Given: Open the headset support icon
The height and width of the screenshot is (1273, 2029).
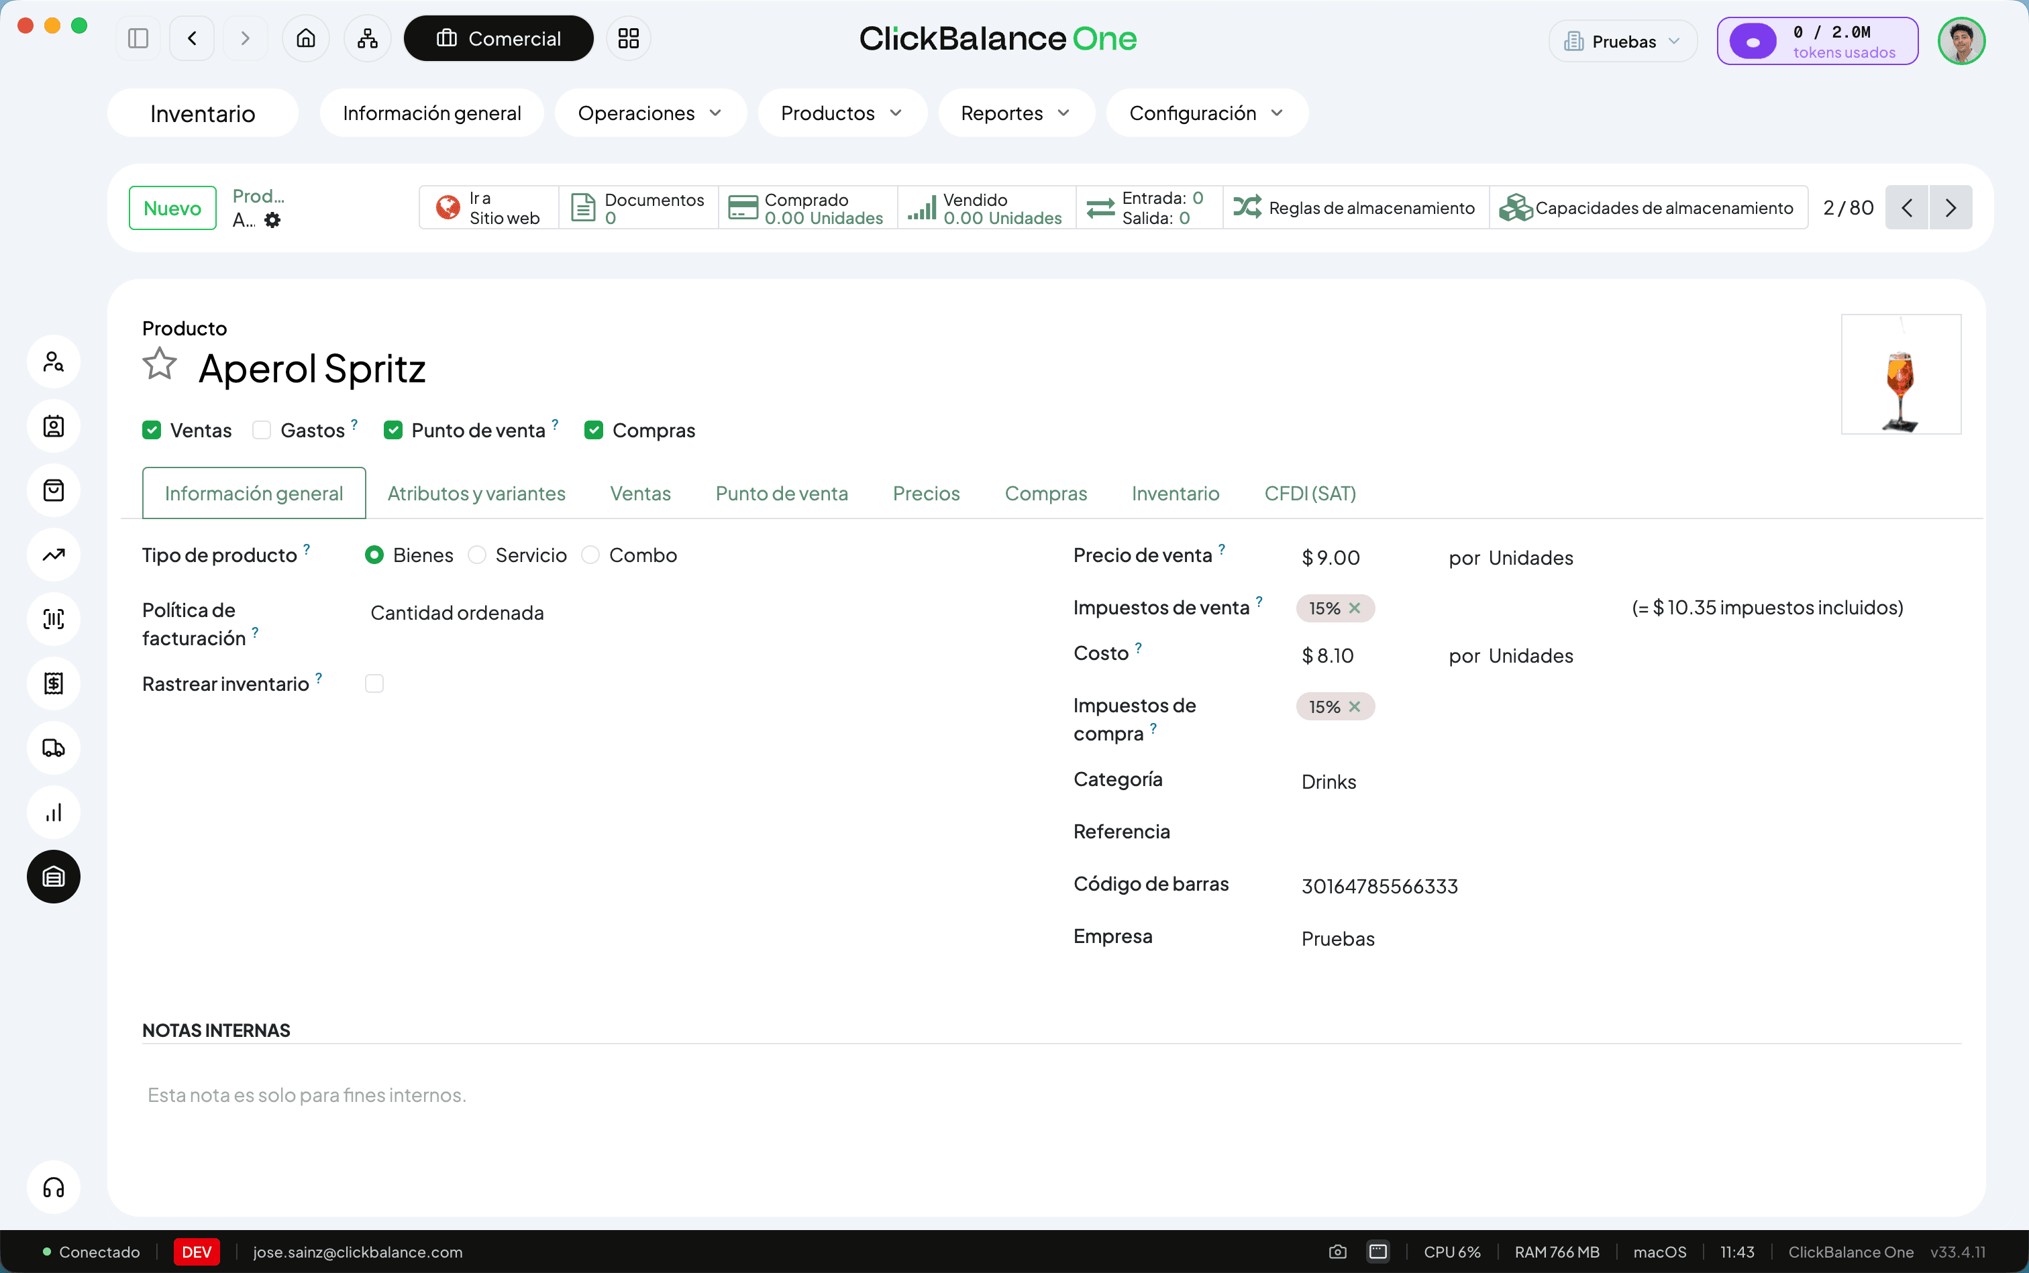Looking at the screenshot, I should [54, 1188].
